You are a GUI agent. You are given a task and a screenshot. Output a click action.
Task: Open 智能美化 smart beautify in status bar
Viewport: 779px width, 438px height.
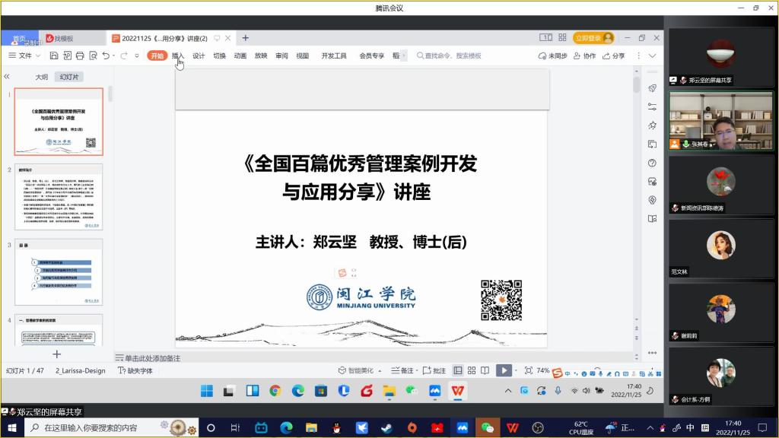(x=355, y=370)
